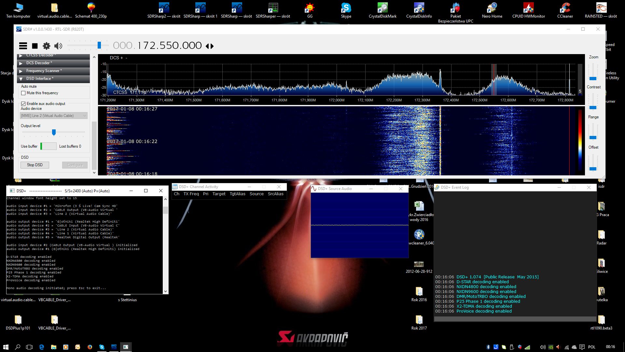Click DSD+ Source Audio waveform display

(x=359, y=225)
